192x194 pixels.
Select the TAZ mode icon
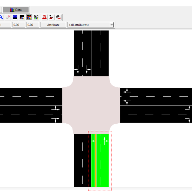36,17
